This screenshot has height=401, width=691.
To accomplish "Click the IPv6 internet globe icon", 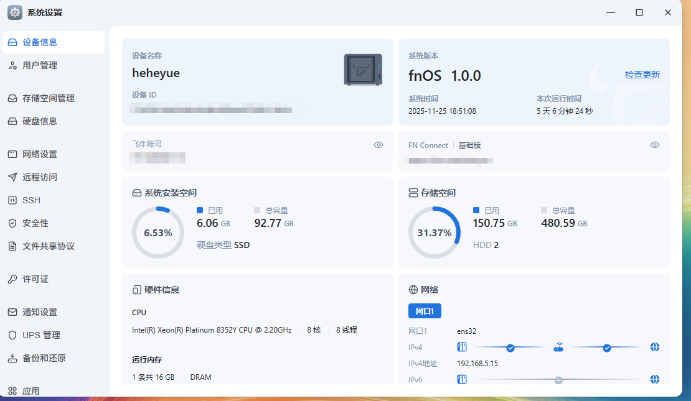I will pyautogui.click(x=655, y=379).
